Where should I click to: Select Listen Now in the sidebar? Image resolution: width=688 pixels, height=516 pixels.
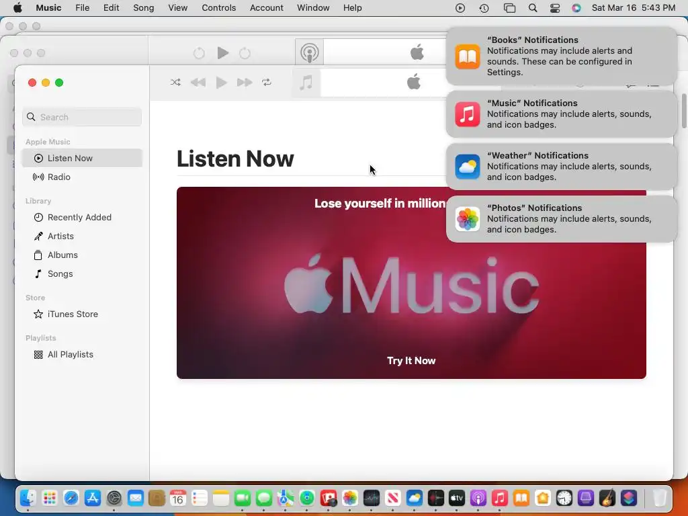[x=82, y=158]
